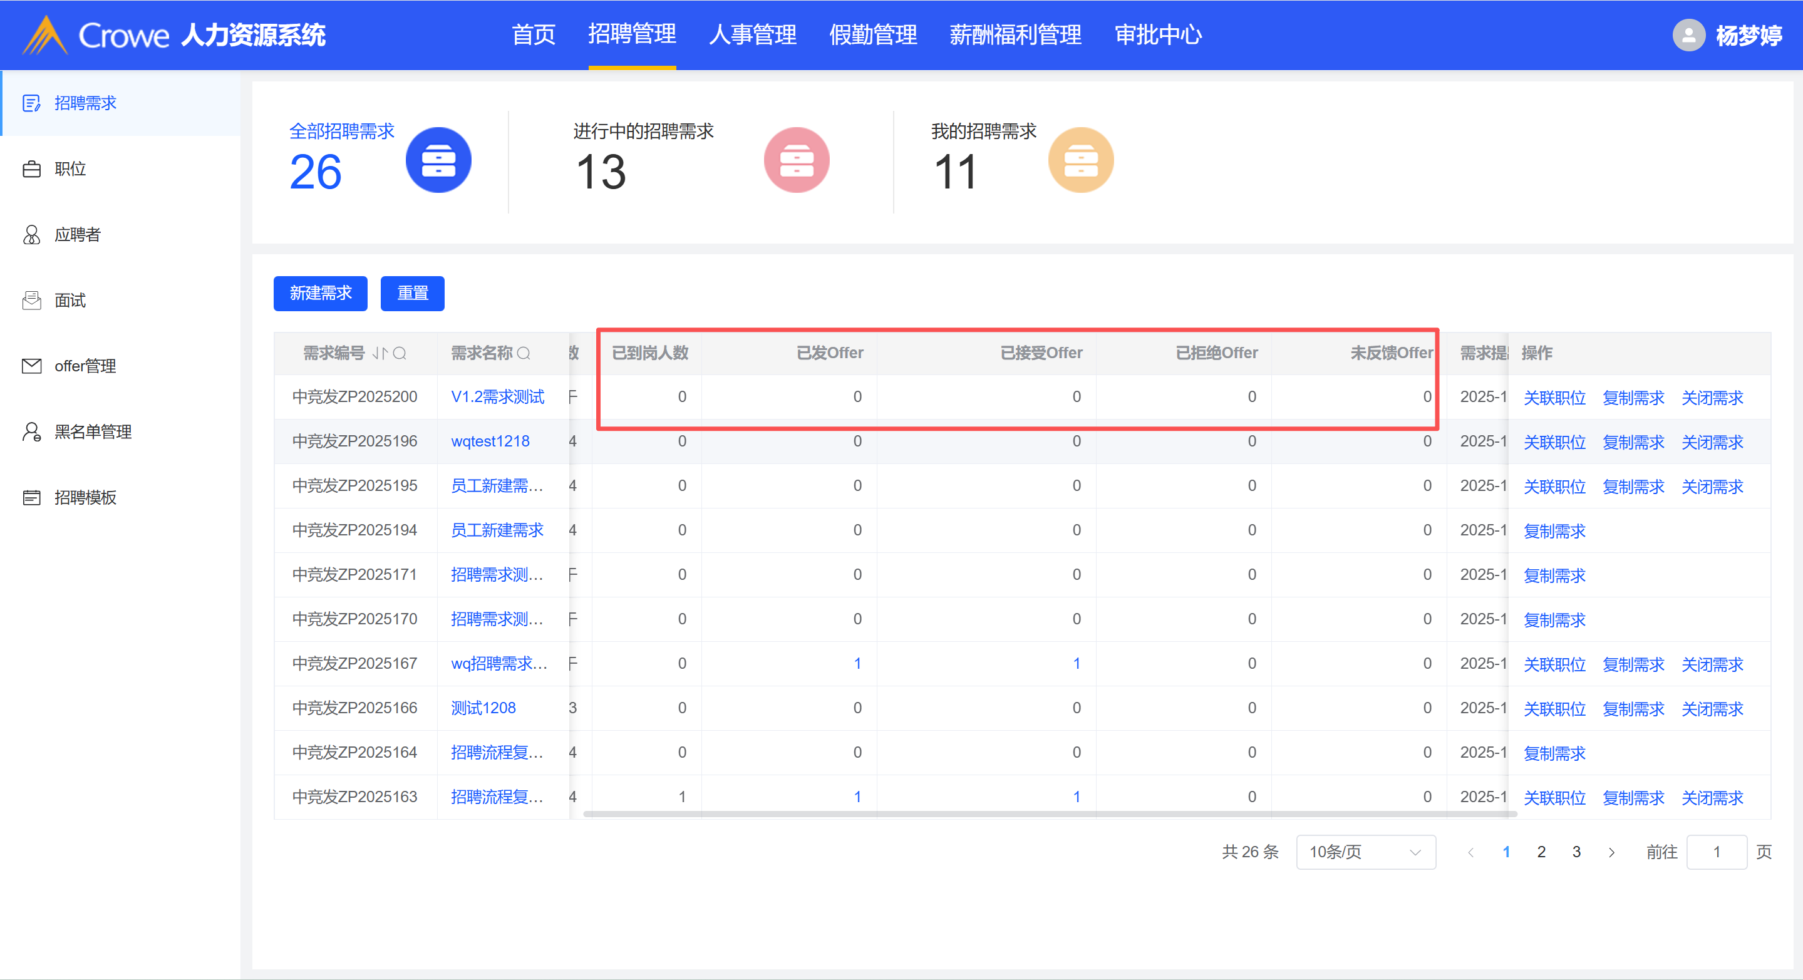
Task: Click the search icon beside 需求名称
Action: click(524, 353)
